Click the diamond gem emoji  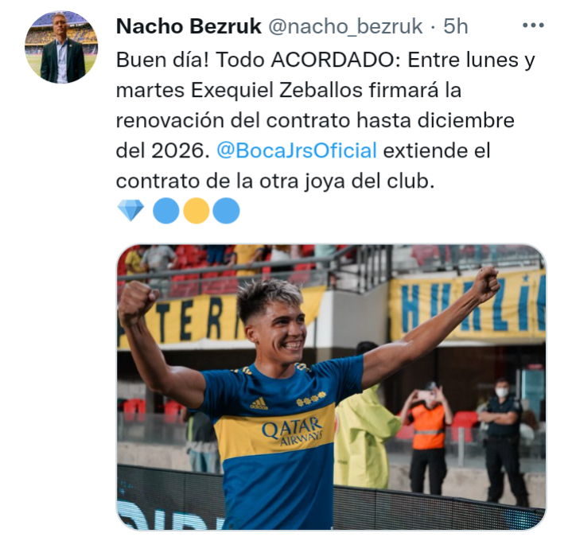[x=130, y=211]
